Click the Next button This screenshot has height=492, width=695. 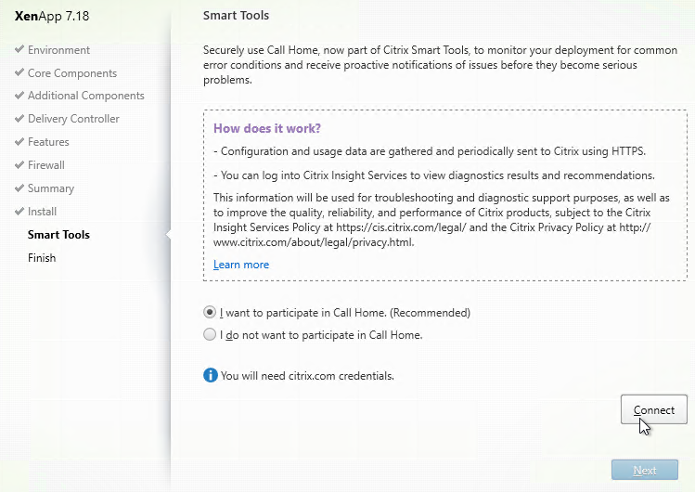[645, 470]
